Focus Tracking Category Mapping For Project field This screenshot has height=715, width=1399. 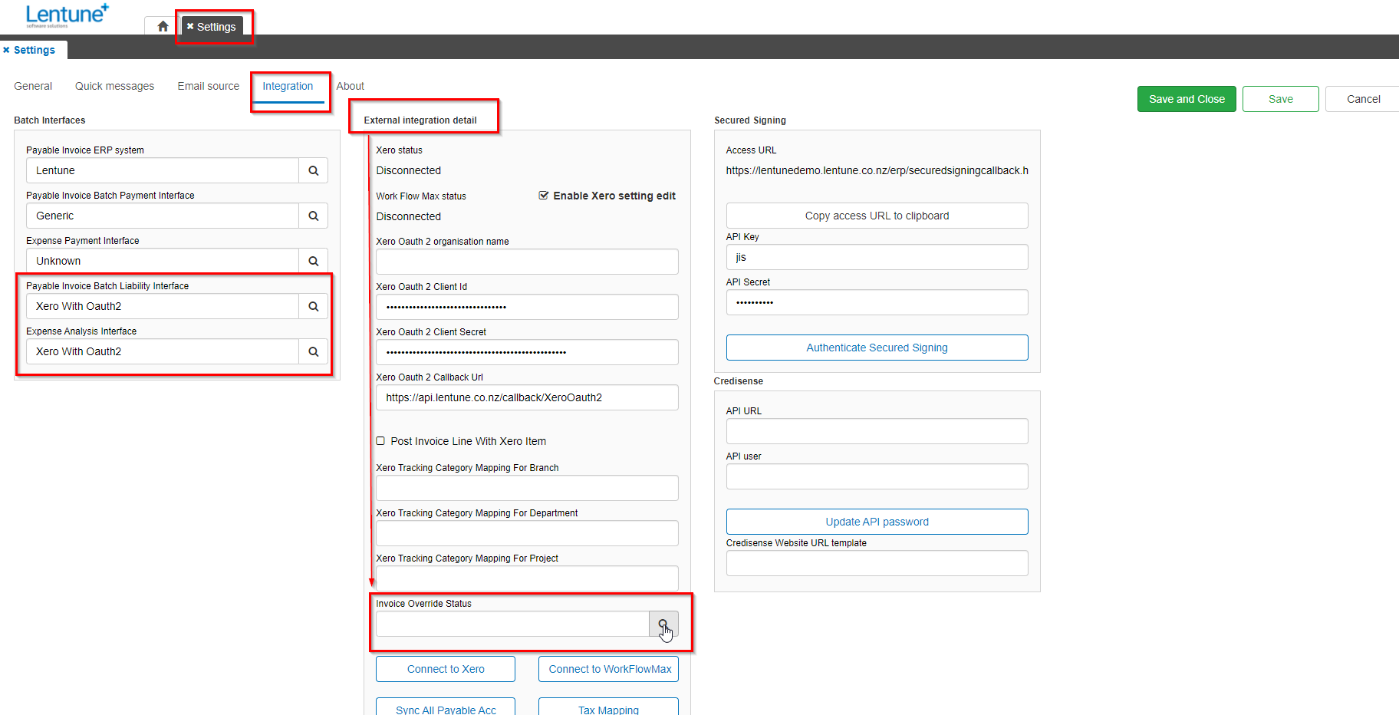point(527,578)
